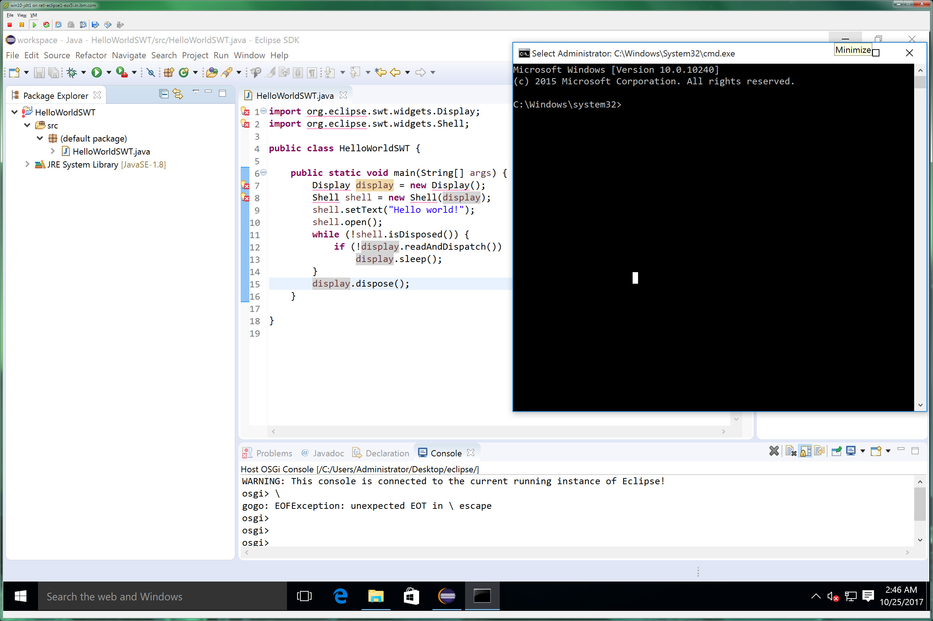Click New Java Package icon

pyautogui.click(x=169, y=72)
